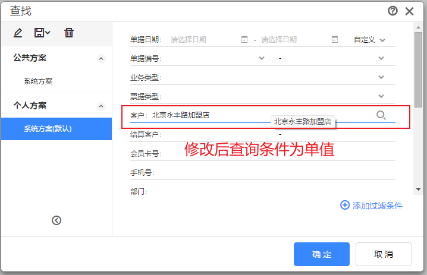Click the 确定 button
This screenshot has height=275, width=427.
tap(322, 254)
